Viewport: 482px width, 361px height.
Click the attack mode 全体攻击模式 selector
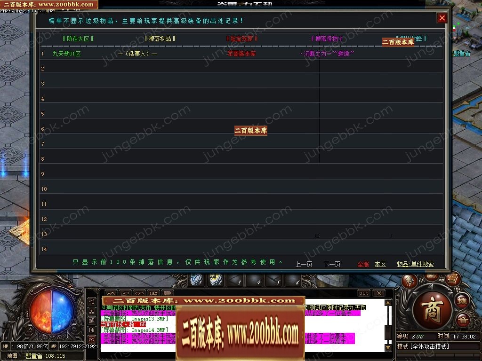423,346
